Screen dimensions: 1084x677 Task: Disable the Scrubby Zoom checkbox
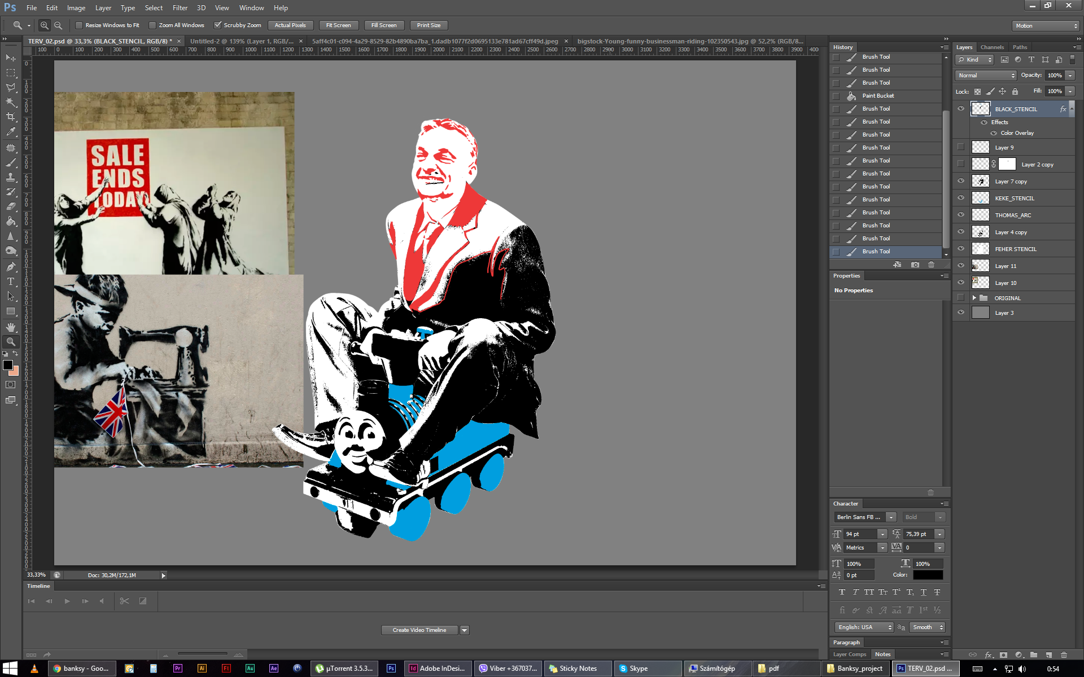pyautogui.click(x=217, y=25)
